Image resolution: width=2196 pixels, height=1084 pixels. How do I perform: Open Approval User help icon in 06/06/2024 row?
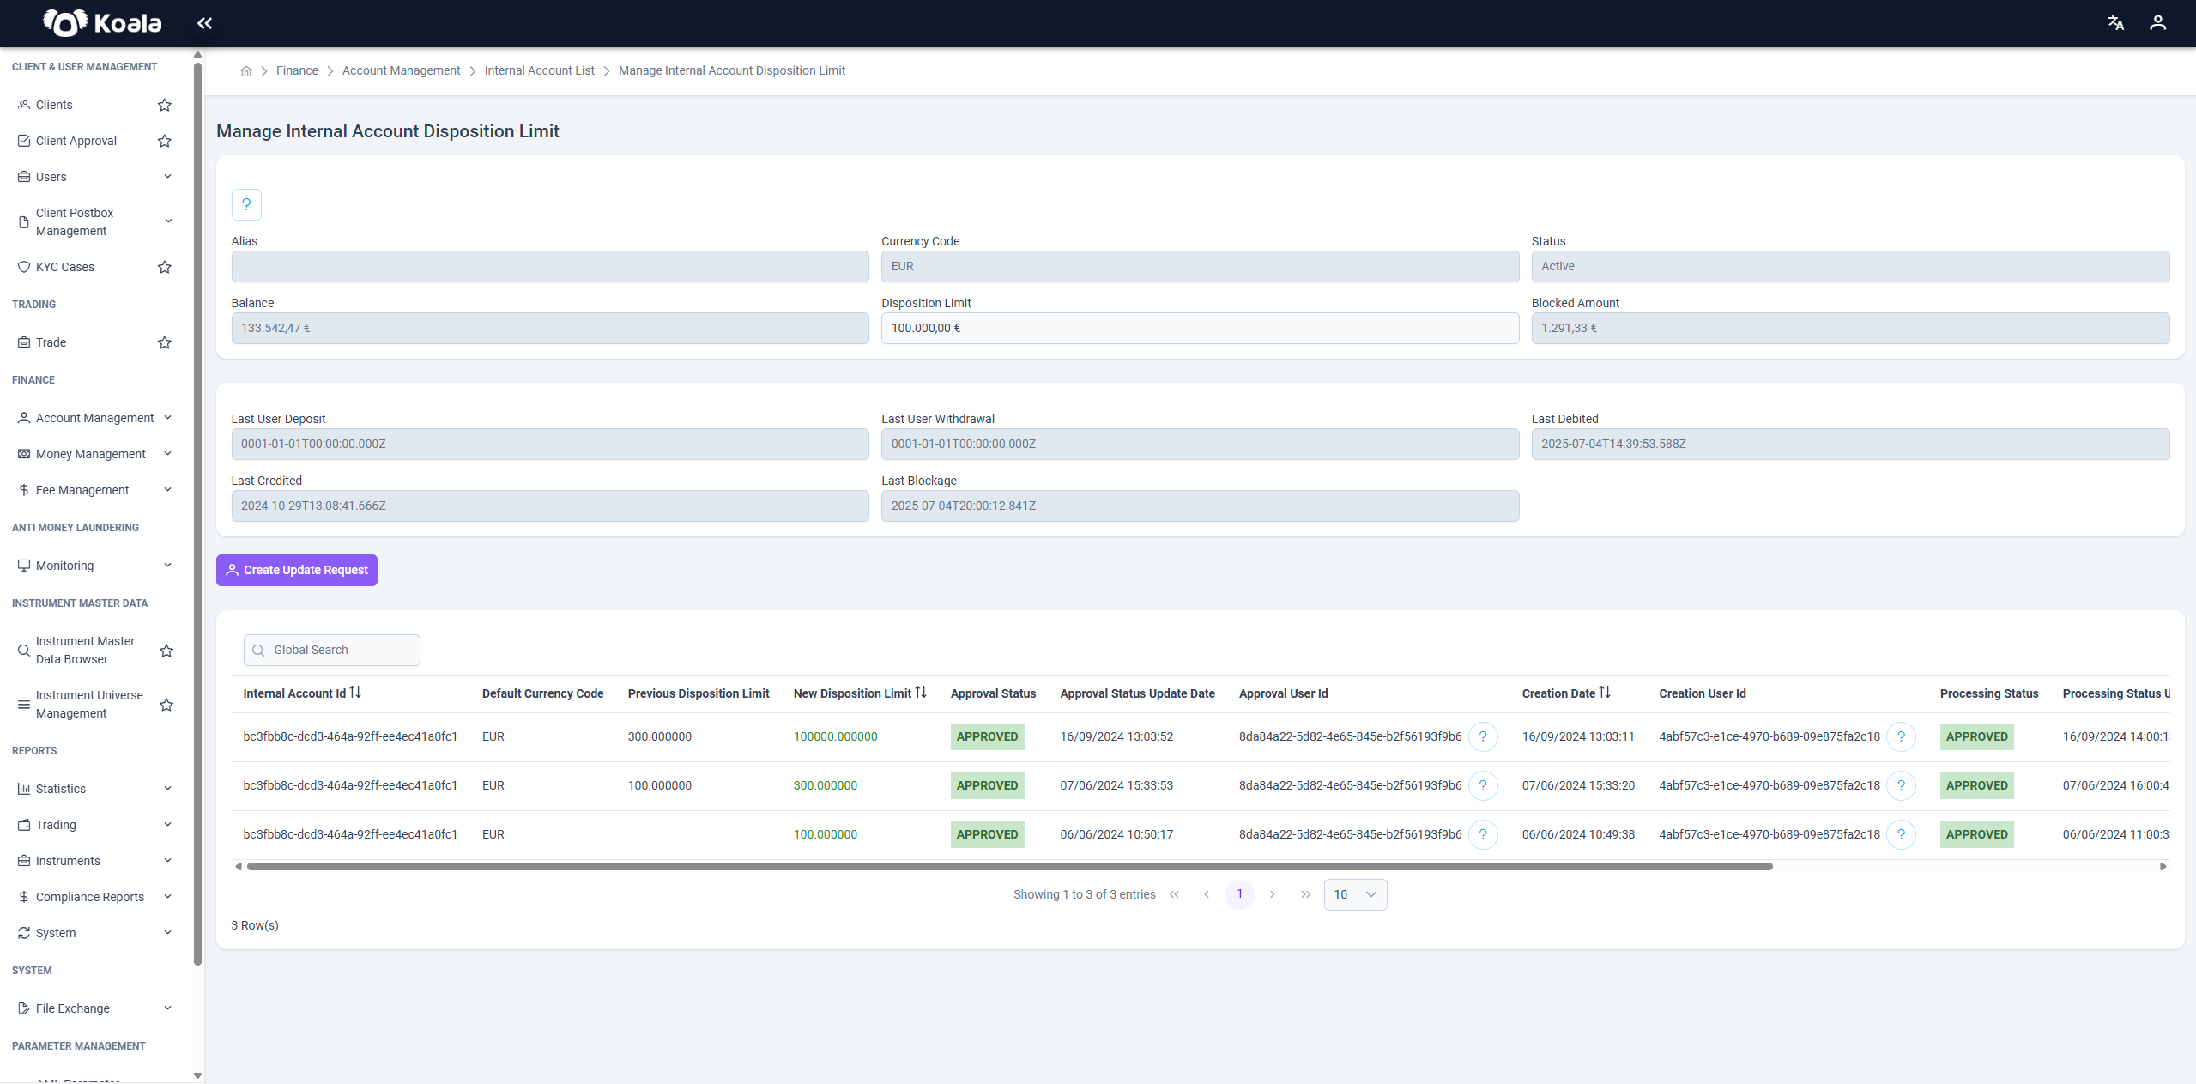[1483, 834]
